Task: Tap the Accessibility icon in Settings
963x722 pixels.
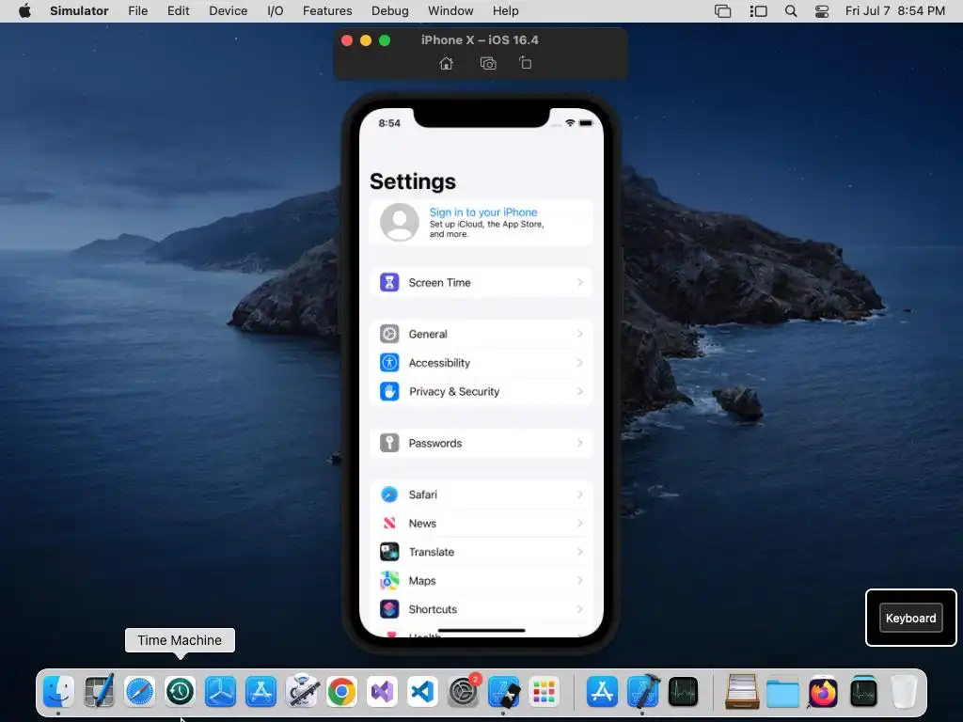Action: [x=389, y=363]
